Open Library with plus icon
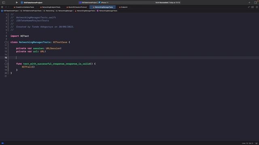 point(249,2)
